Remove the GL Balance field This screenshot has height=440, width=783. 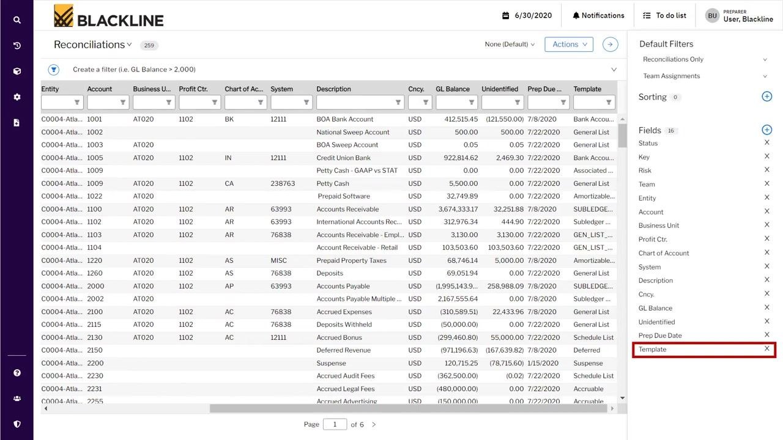(766, 307)
